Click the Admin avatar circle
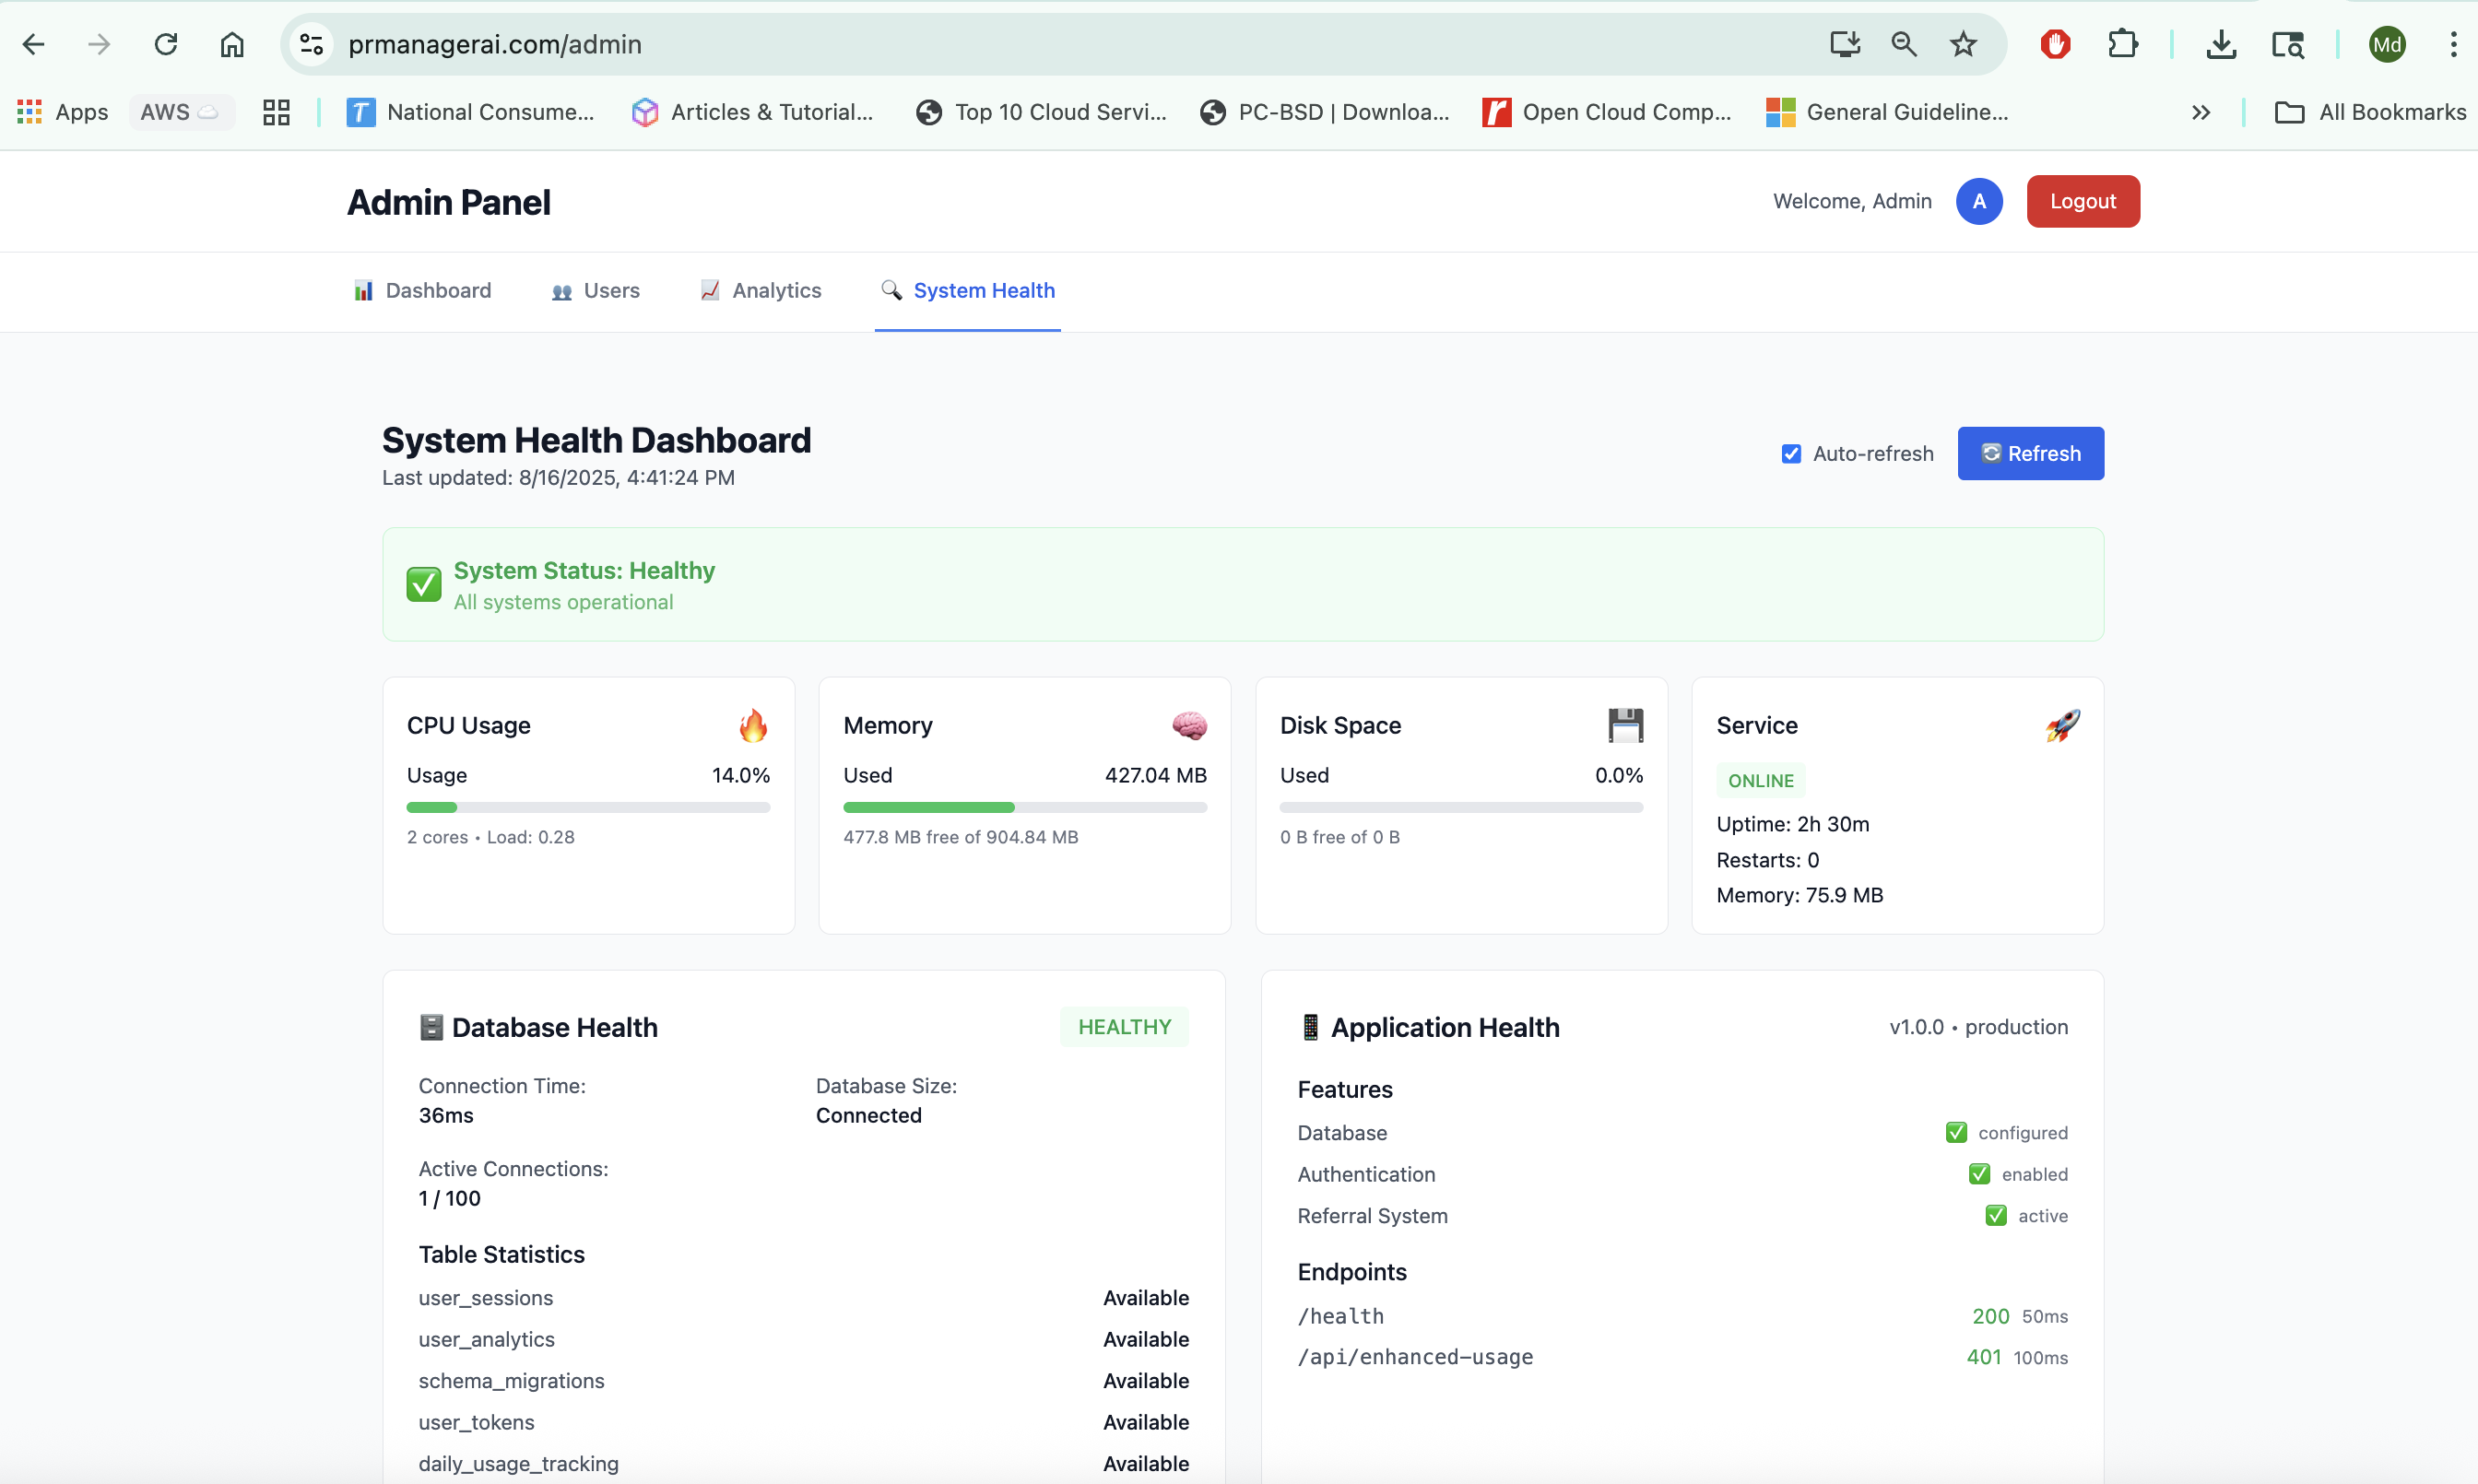Screen dimensions: 2478x1484 1979,201
